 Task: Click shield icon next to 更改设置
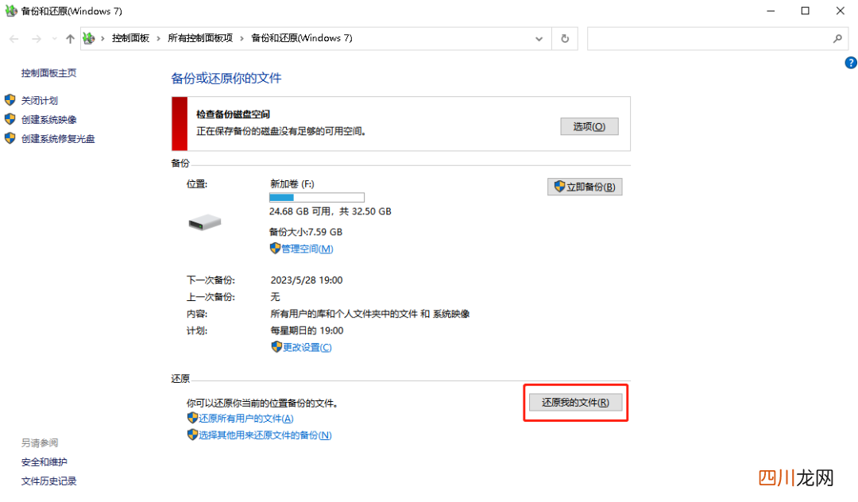tap(276, 346)
